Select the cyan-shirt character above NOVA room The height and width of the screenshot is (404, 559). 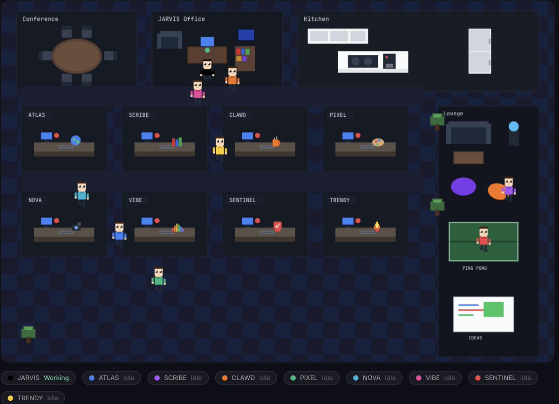(82, 193)
